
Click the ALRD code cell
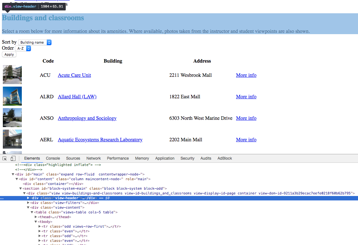click(46, 97)
